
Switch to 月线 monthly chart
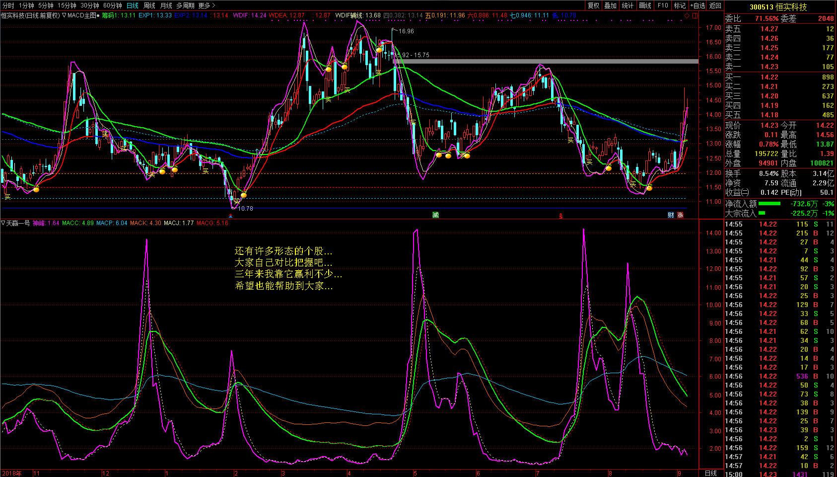166,5
